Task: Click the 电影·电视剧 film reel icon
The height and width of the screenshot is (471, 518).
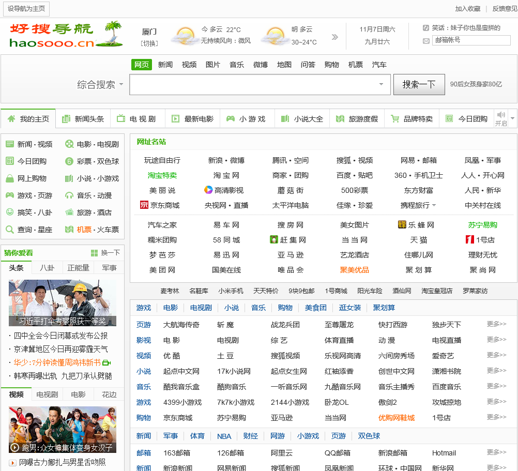Action: tap(69, 144)
